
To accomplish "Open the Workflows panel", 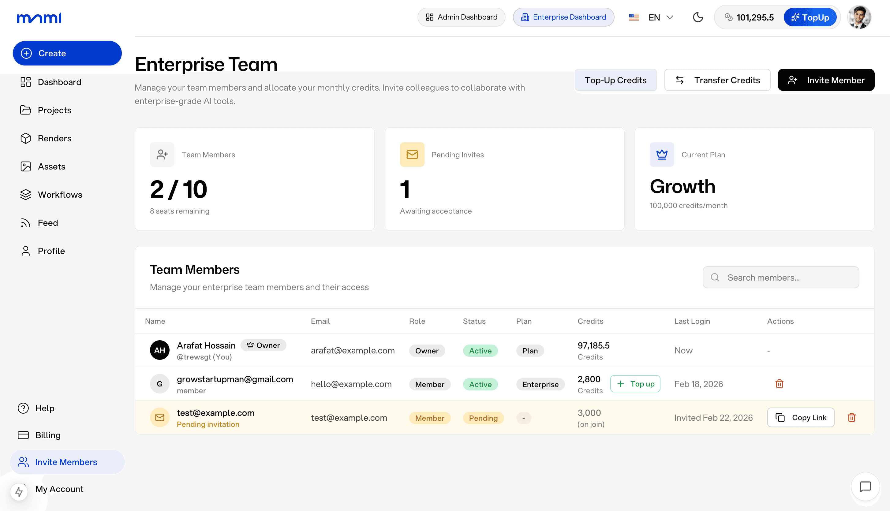I will coord(60,194).
